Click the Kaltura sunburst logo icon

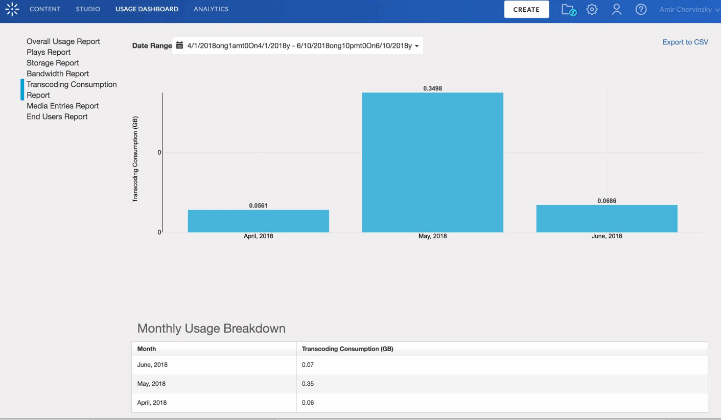coord(12,9)
